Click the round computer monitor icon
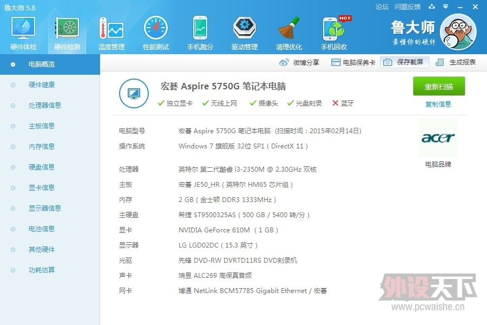This screenshot has width=487, height=325. pyautogui.click(x=134, y=93)
